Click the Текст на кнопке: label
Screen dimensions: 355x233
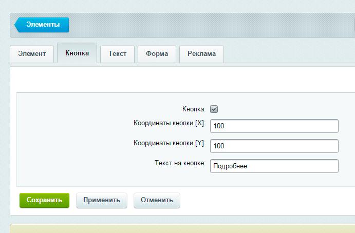(x=180, y=163)
